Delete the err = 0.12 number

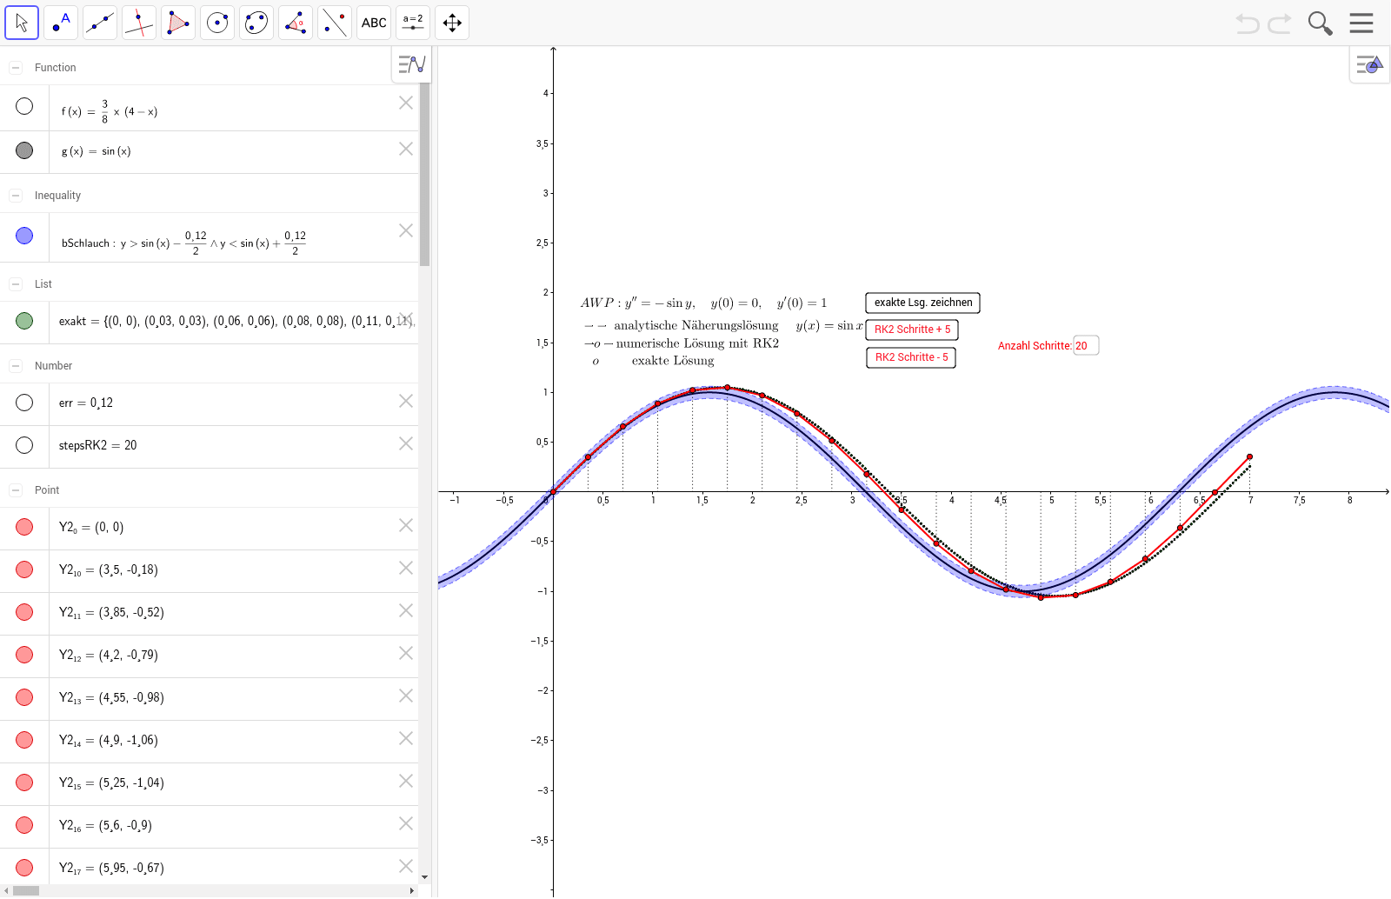coord(406,401)
